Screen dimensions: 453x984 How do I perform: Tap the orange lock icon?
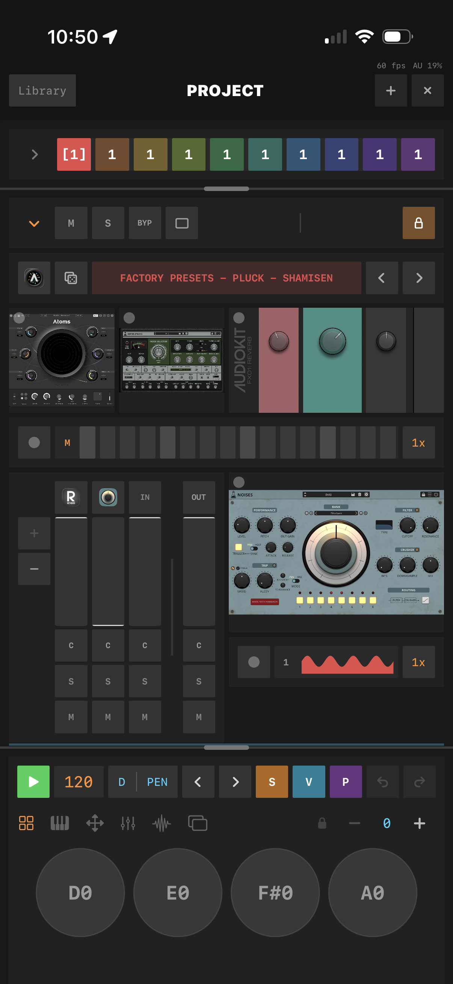point(418,223)
